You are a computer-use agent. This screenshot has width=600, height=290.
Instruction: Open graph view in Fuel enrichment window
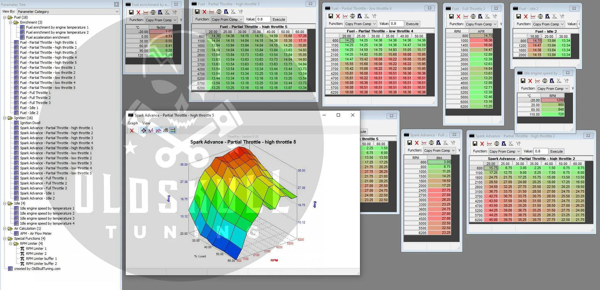click(145, 12)
